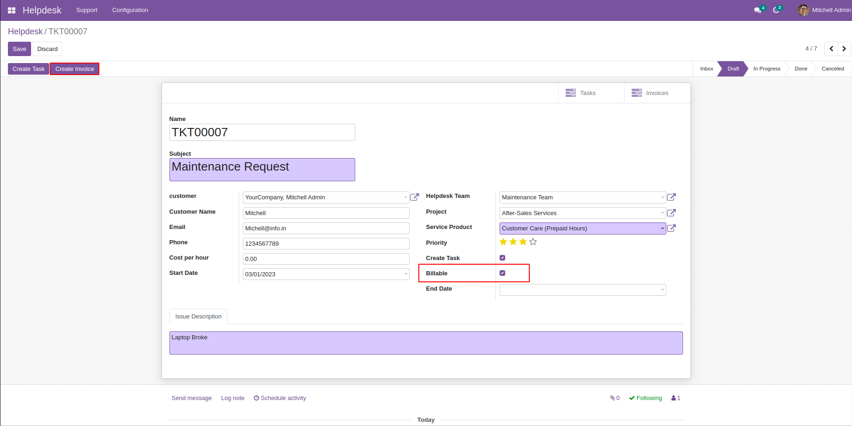Open external link for Helpdesk Team

[x=671, y=197]
